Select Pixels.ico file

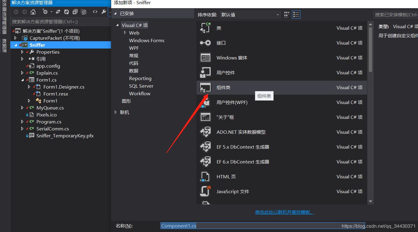pyautogui.click(x=46, y=115)
